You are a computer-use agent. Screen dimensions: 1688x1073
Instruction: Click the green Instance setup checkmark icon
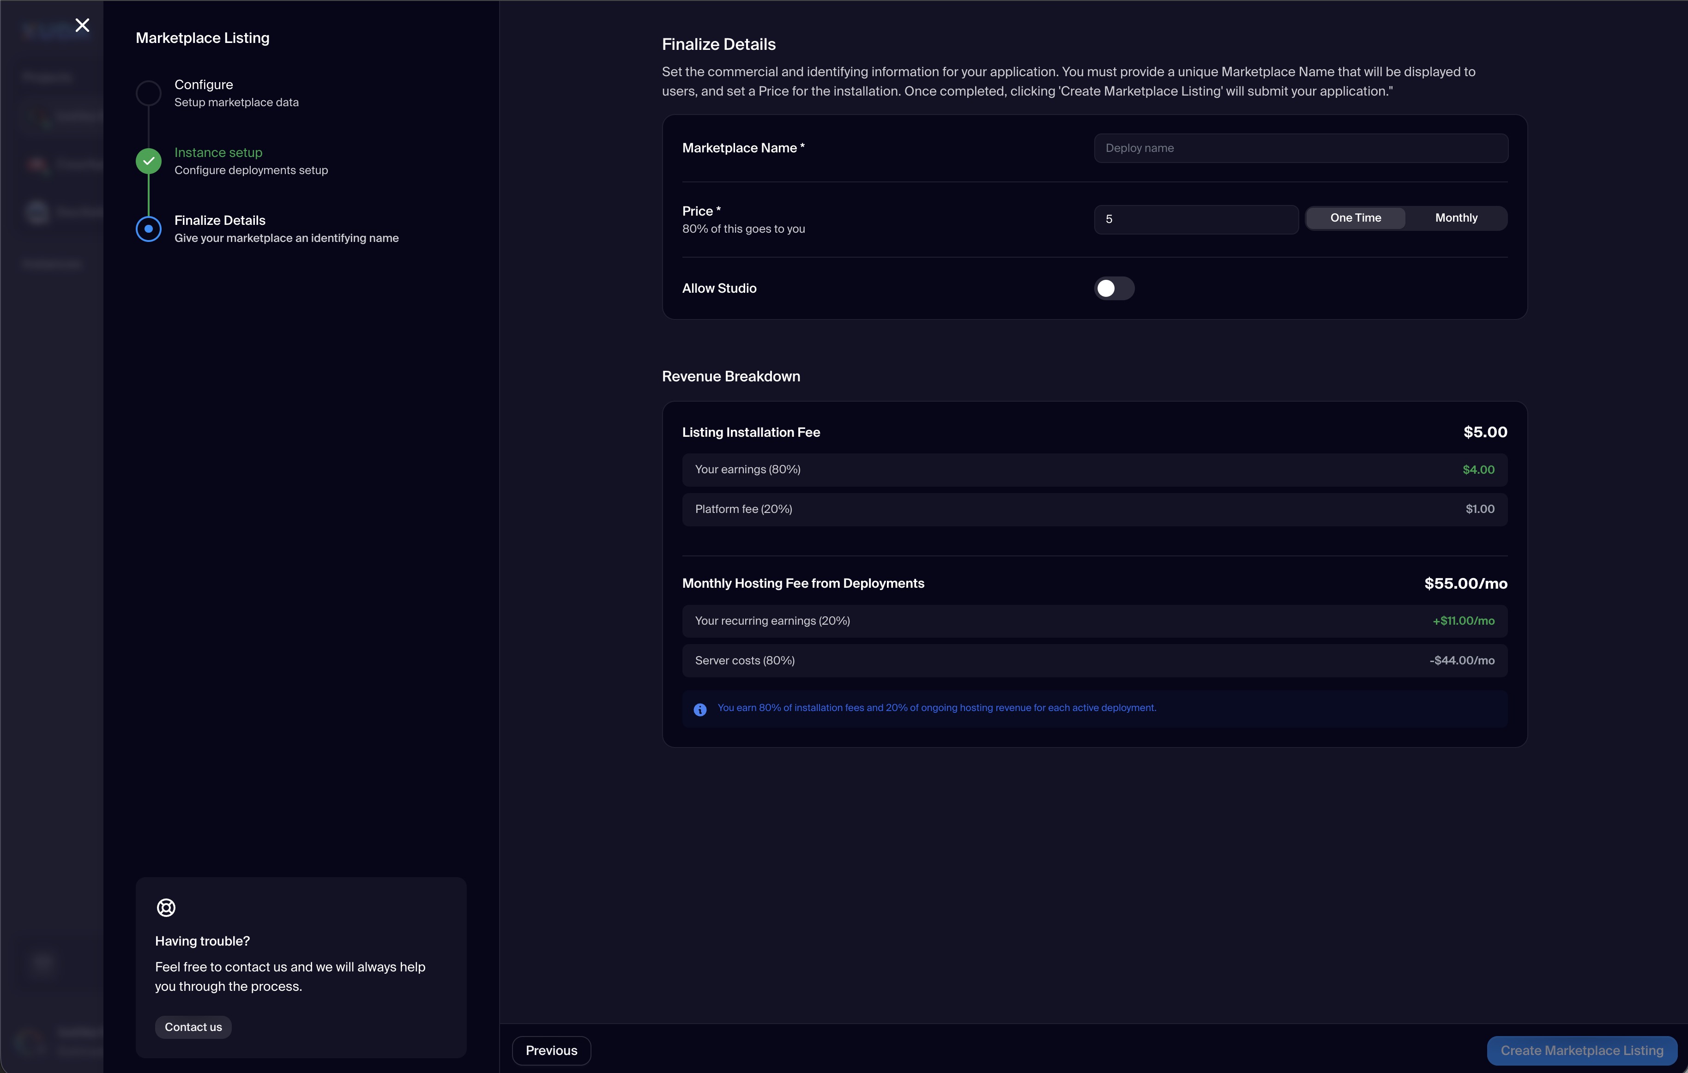148,161
